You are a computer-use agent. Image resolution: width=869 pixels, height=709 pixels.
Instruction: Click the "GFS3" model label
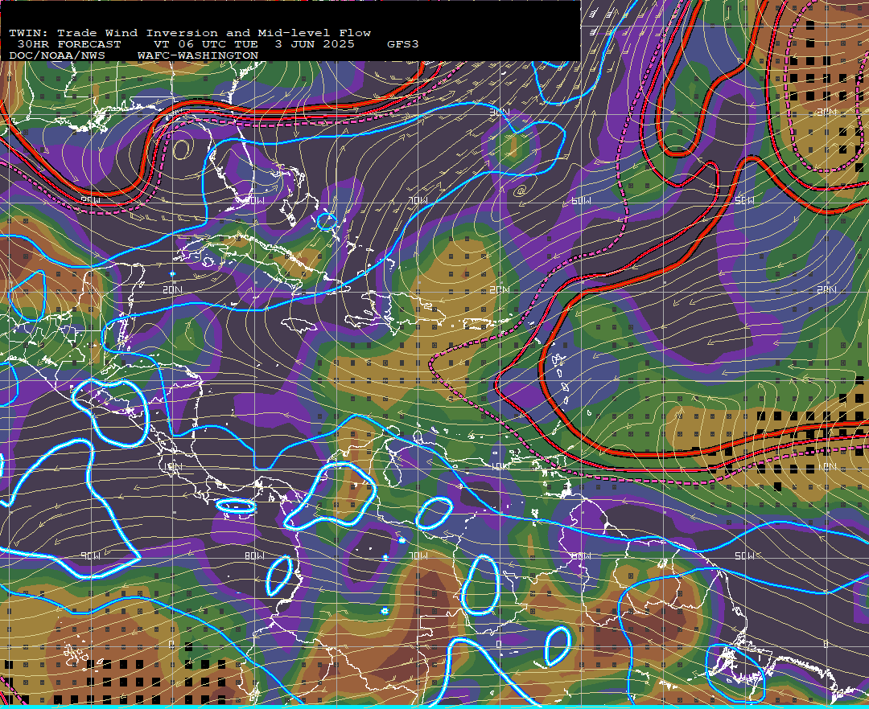tap(403, 44)
